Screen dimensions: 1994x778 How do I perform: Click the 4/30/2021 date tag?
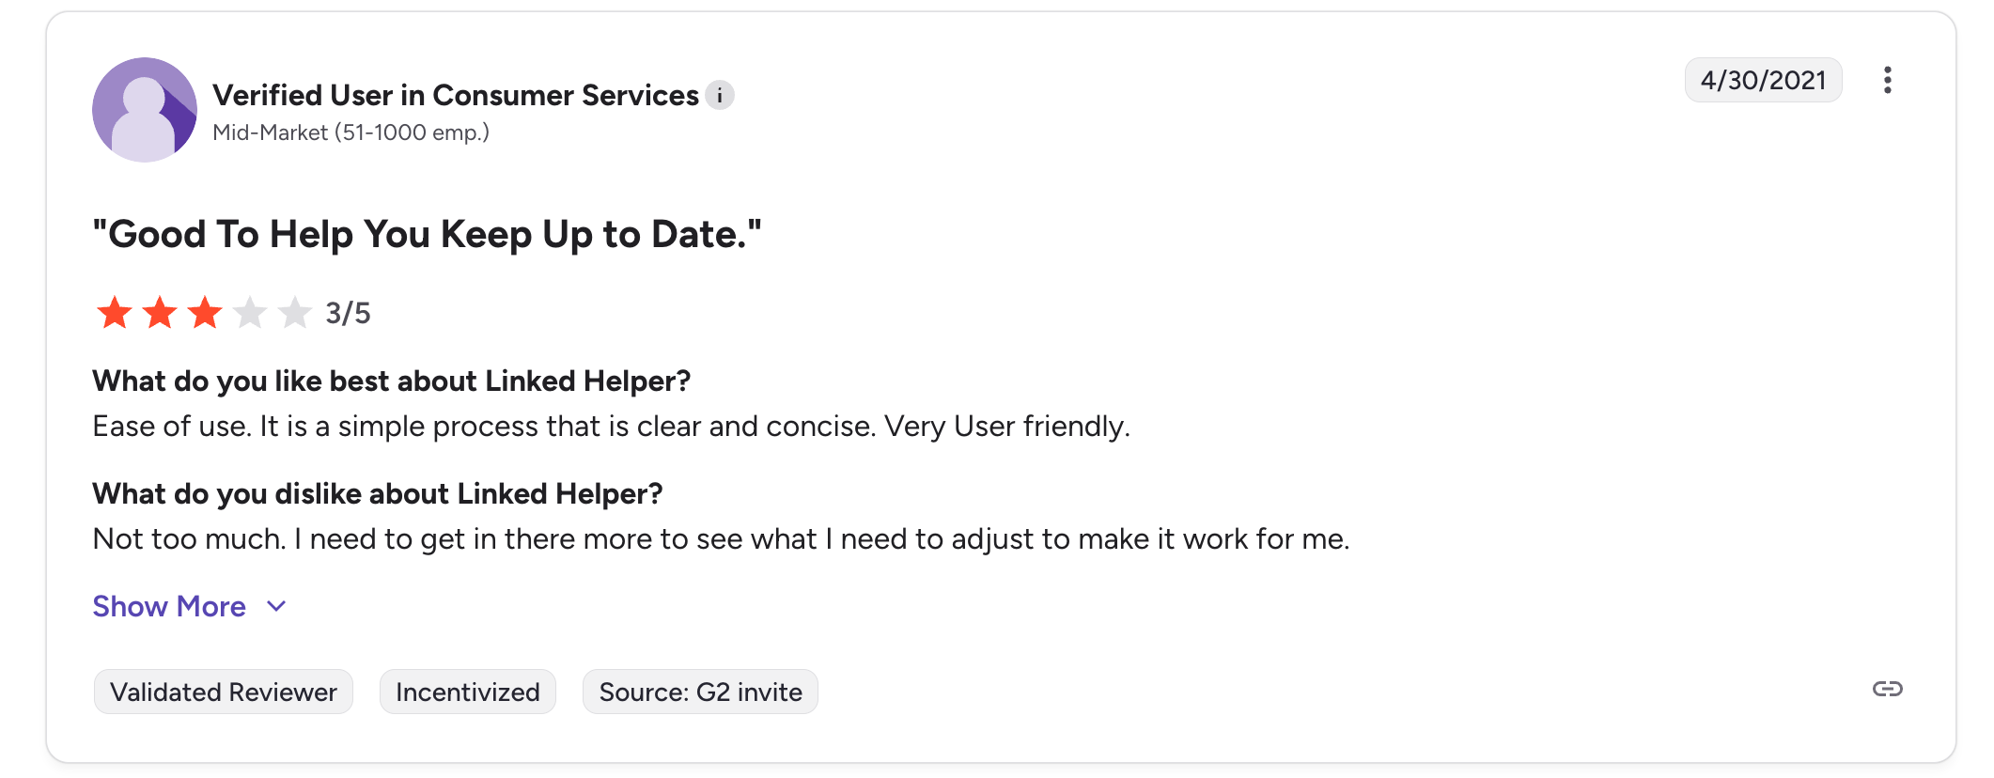point(1763,80)
